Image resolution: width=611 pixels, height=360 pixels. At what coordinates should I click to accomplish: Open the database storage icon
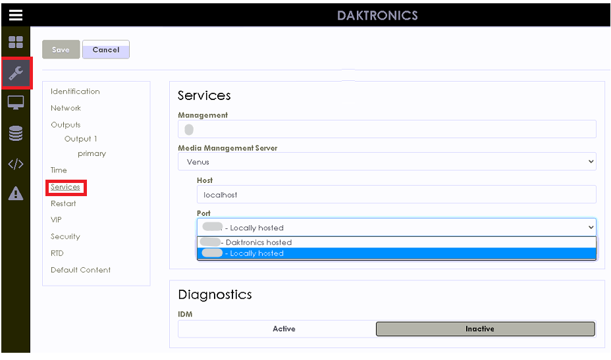pyautogui.click(x=15, y=134)
